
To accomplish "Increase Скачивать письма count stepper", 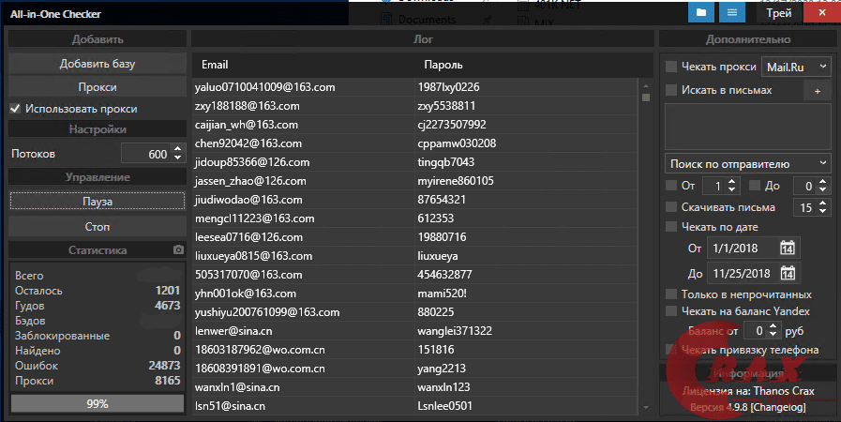I will coord(823,203).
